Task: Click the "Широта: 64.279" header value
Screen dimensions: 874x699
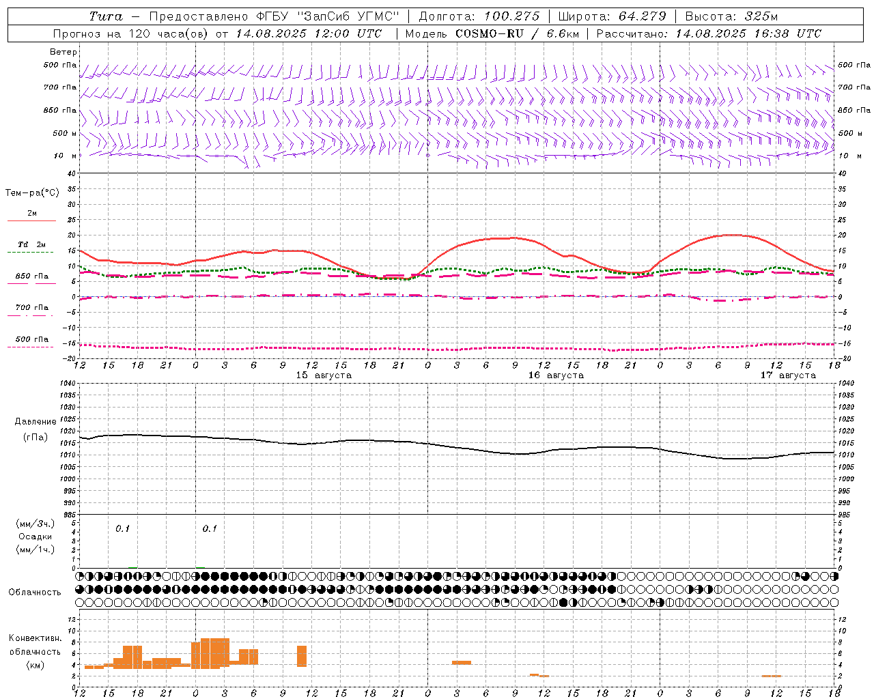Action: point(612,16)
